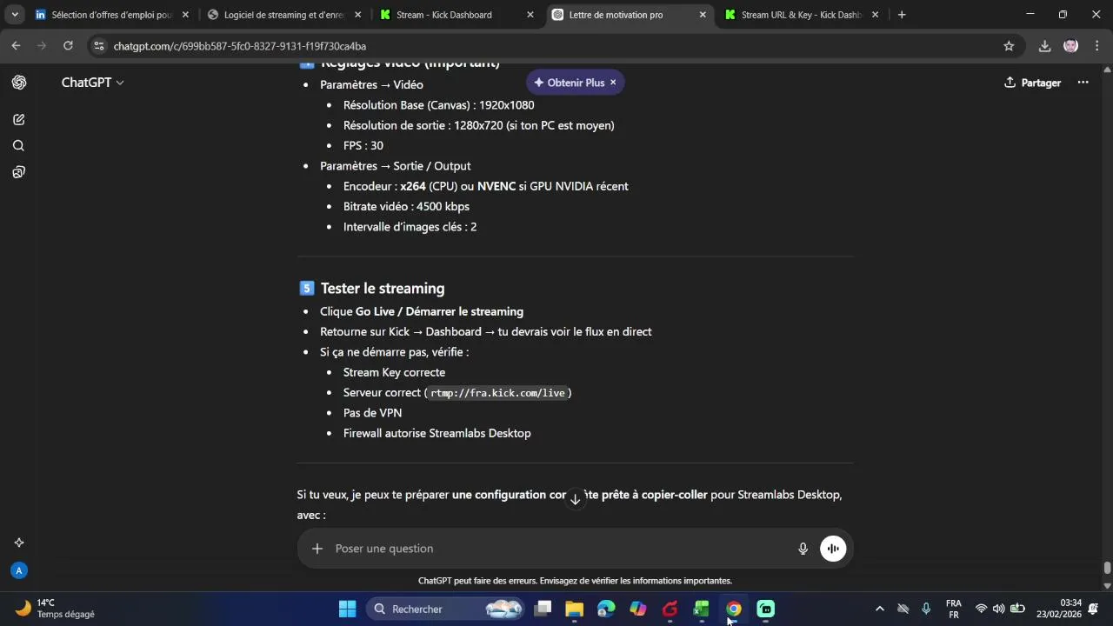
Task: Switch to 'Logiciel de streaming' tab
Action: click(x=284, y=15)
